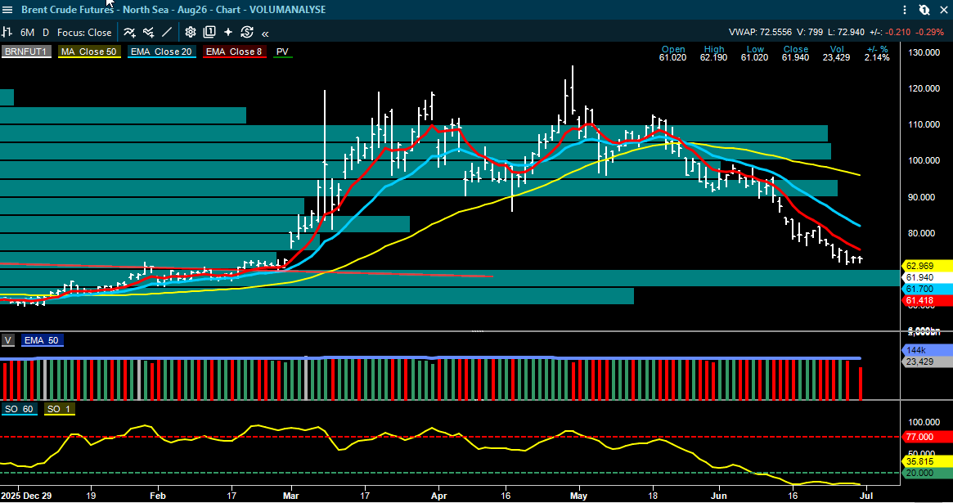The image size is (953, 503).
Task: Click the red 61.418 price axis tag
Action: click(926, 301)
